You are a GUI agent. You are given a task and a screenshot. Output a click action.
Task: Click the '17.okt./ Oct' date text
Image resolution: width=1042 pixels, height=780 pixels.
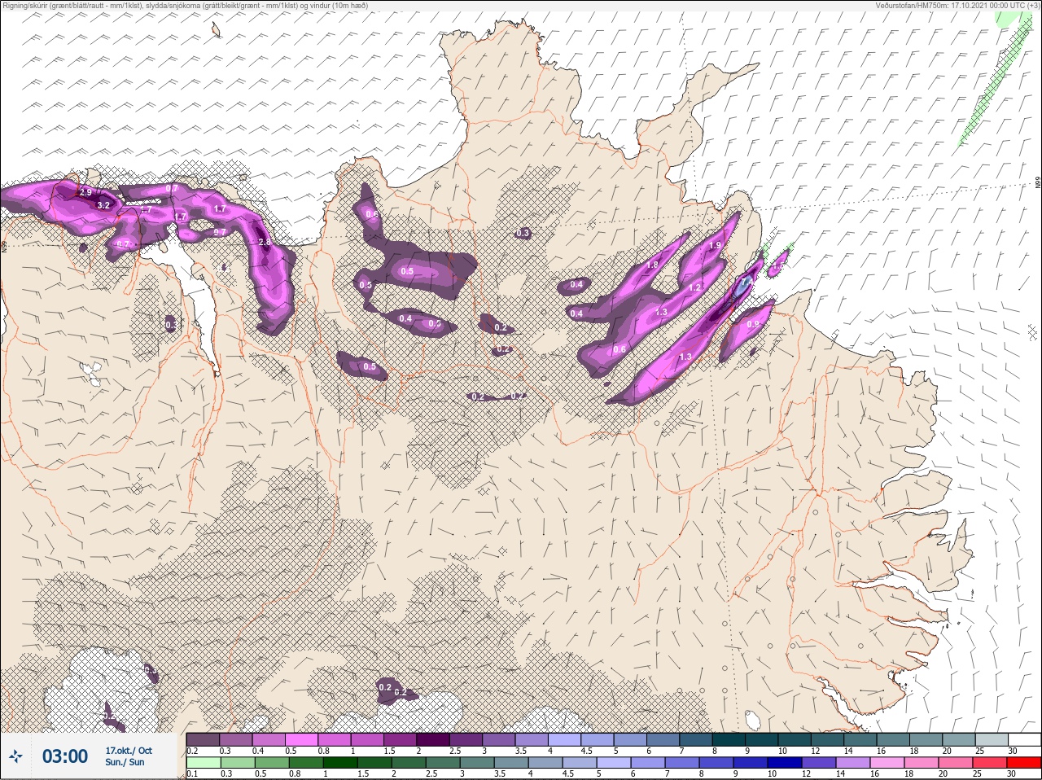129,751
